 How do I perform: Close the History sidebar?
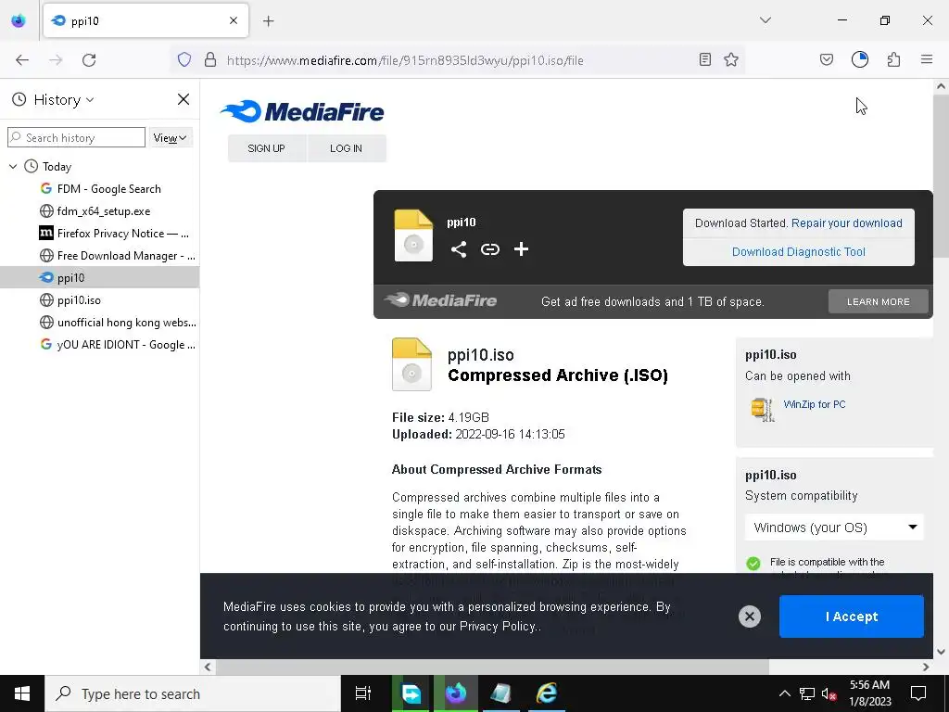pos(183,99)
